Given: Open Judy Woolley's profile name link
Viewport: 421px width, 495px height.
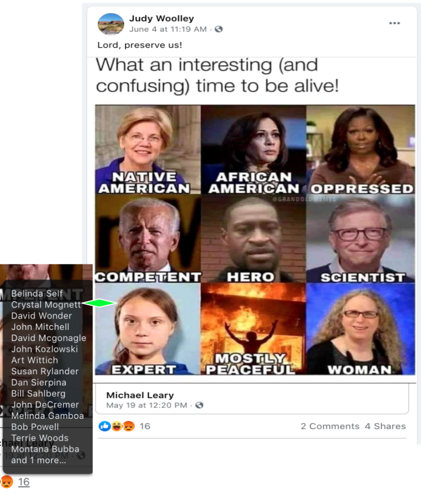Looking at the screenshot, I should 161,18.
